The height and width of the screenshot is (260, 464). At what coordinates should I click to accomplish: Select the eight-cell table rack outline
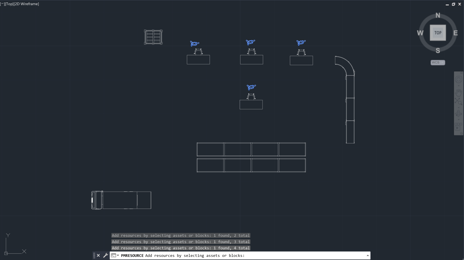click(x=251, y=157)
